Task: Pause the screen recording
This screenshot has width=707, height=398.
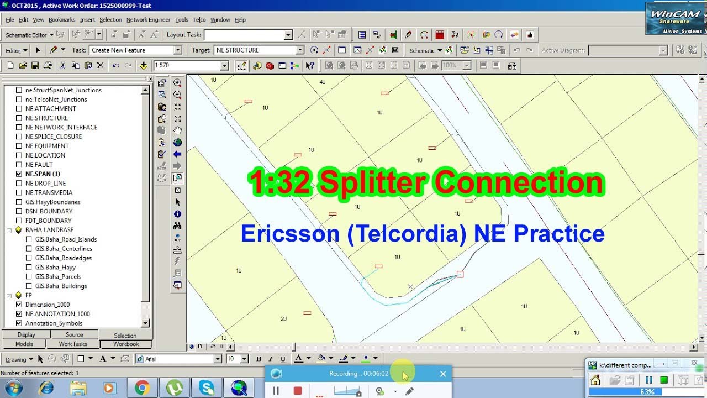Action: pos(276,391)
